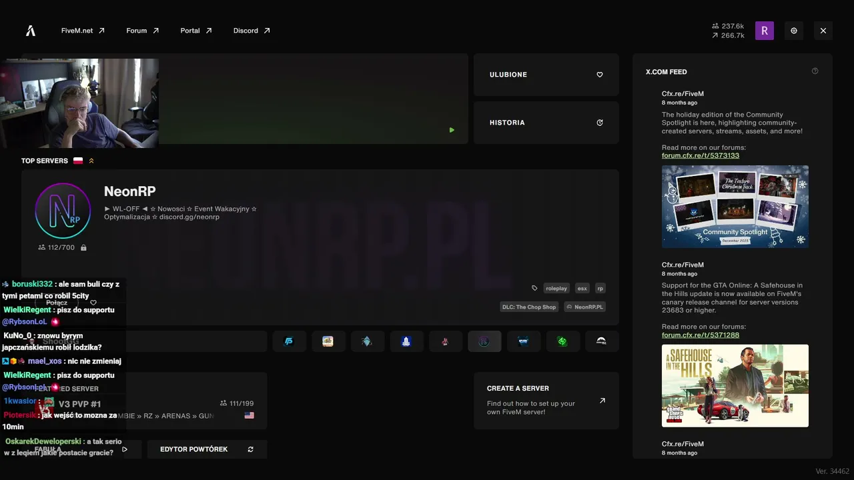Open the purple R account avatar
This screenshot has width=854, height=480.
point(765,31)
